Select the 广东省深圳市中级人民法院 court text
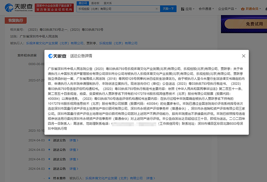The height and width of the screenshot is (182, 267). coord(39,36)
